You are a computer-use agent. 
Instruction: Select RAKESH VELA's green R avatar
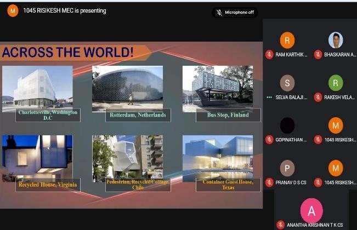click(336, 83)
